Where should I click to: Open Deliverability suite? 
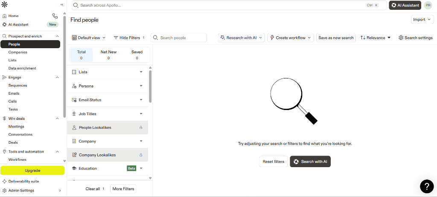click(24, 181)
